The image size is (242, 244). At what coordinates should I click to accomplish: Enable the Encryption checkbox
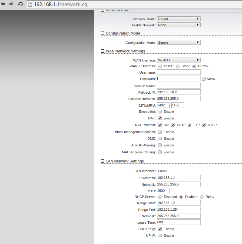click(x=160, y=112)
